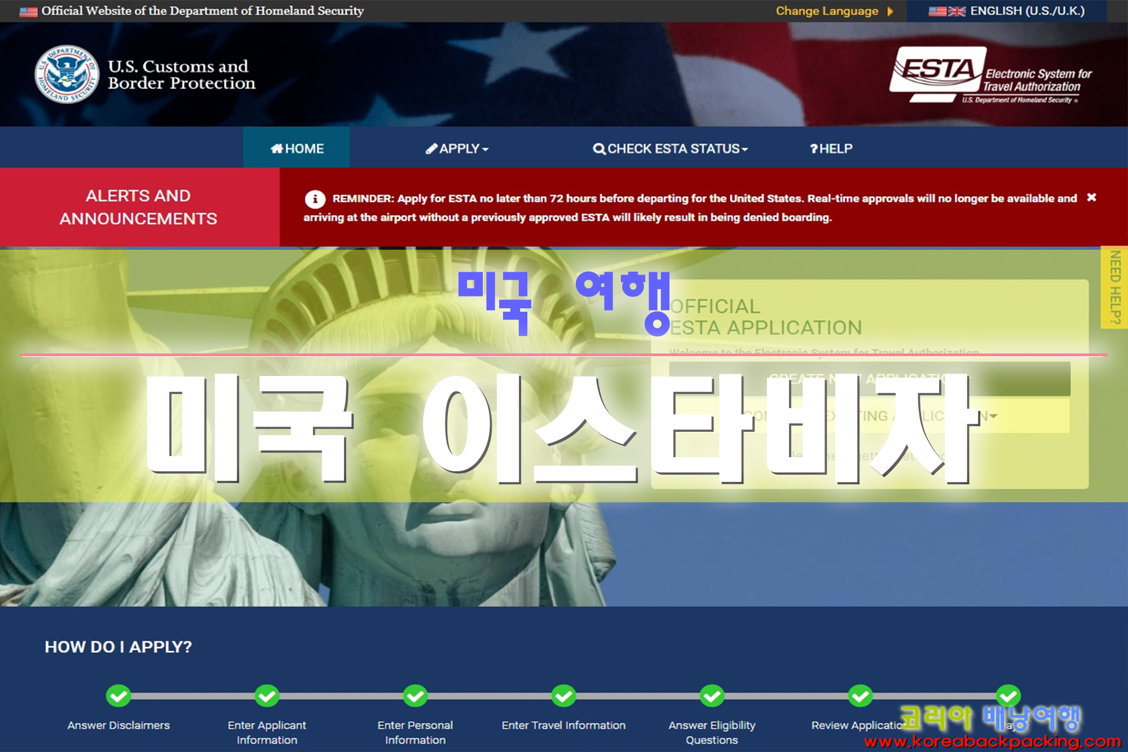
Task: Click the Enter Applicant Information checkmark
Action: [x=267, y=696]
